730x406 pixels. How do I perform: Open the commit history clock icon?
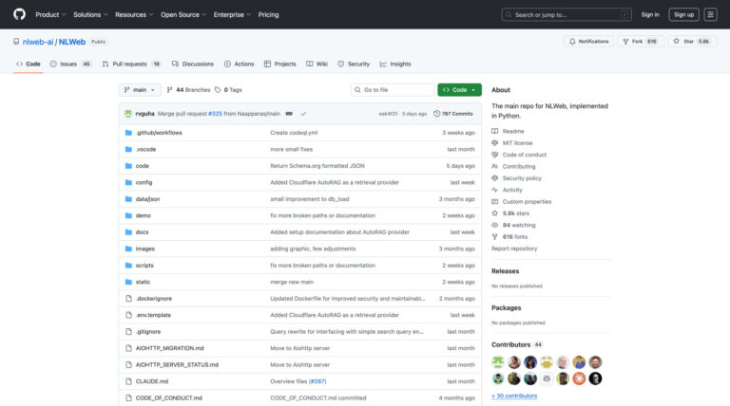pyautogui.click(x=437, y=113)
